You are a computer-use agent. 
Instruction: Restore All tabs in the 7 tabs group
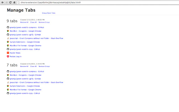[x=24, y=66]
